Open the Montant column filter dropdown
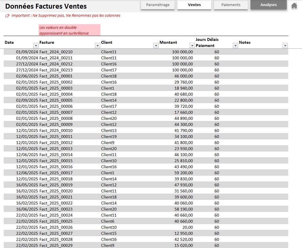The image size is (302, 248). coord(192,46)
